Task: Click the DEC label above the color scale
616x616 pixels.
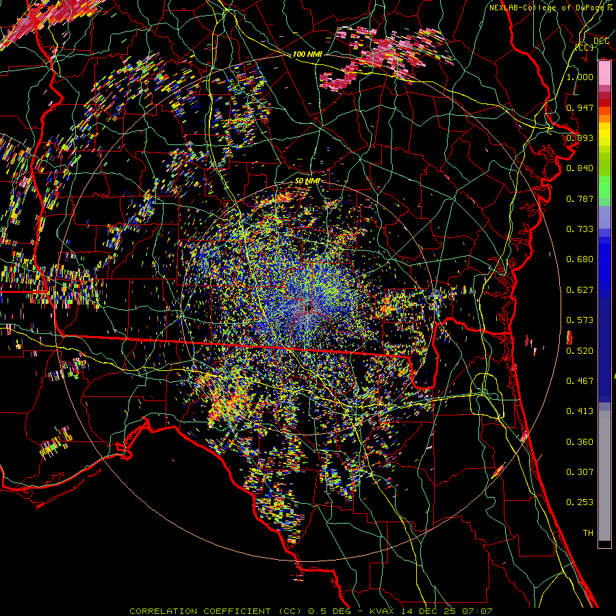Action: click(602, 41)
